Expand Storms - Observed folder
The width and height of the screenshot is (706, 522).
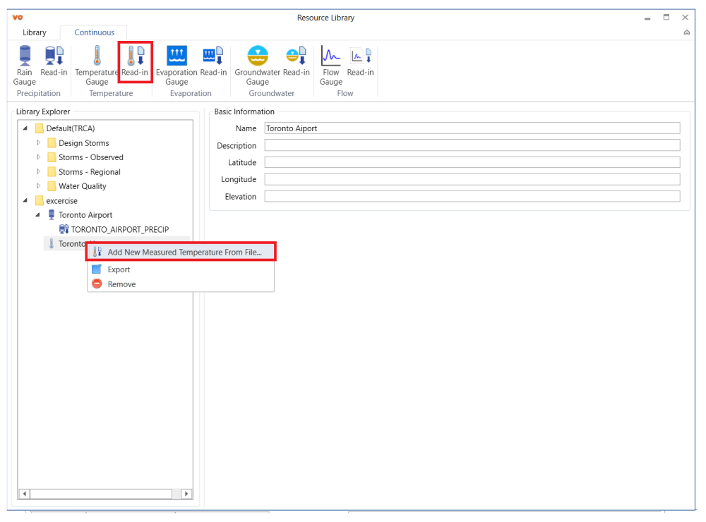[38, 157]
